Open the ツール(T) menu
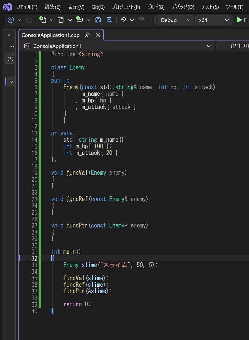 (235, 7)
